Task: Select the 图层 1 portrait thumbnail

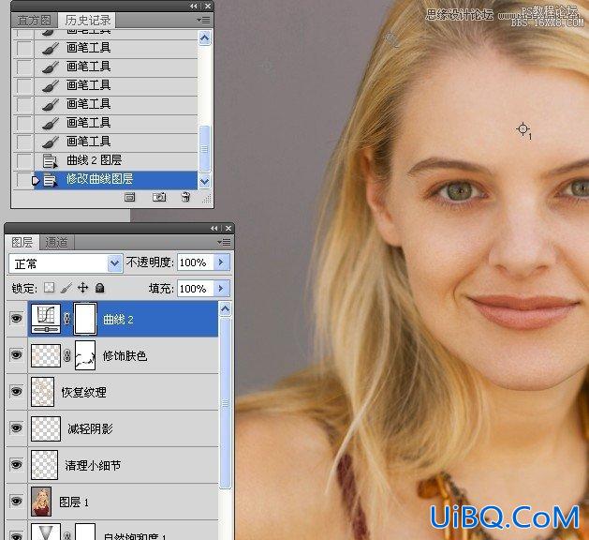Action: pyautogui.click(x=41, y=502)
